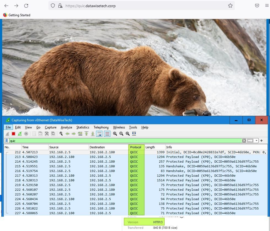Open the Telephony menu
Image resolution: width=270 pixels, height=231 pixels.
click(x=101, y=127)
